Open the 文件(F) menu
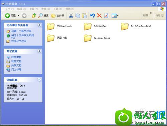167x126 pixels. tap(9, 9)
